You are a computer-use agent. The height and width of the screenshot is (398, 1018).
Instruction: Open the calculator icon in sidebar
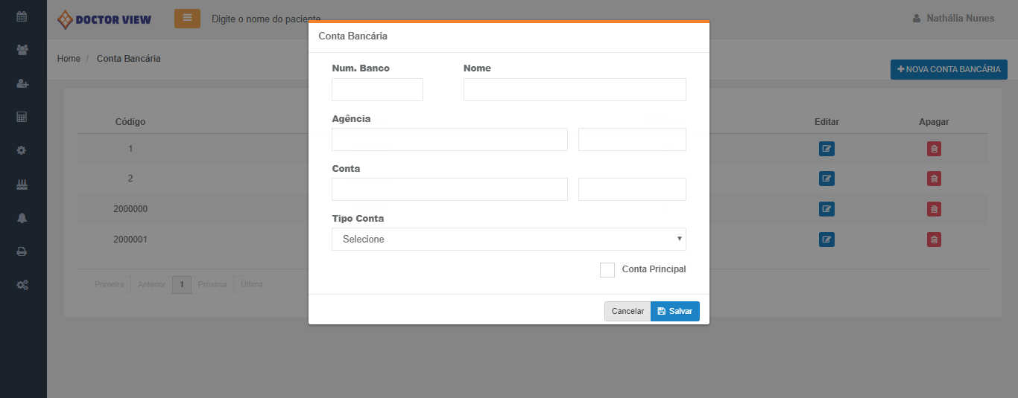(22, 118)
